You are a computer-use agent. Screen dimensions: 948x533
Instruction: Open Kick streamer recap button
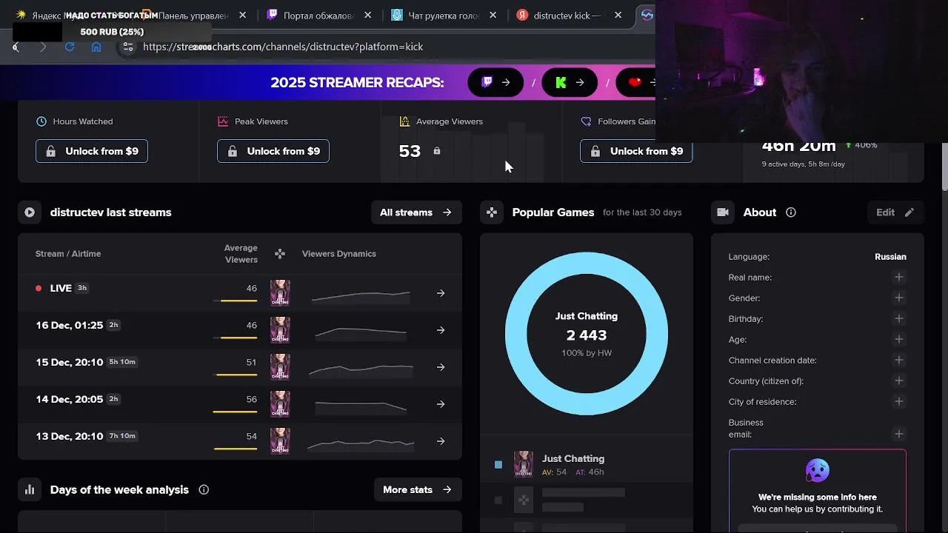(x=570, y=82)
